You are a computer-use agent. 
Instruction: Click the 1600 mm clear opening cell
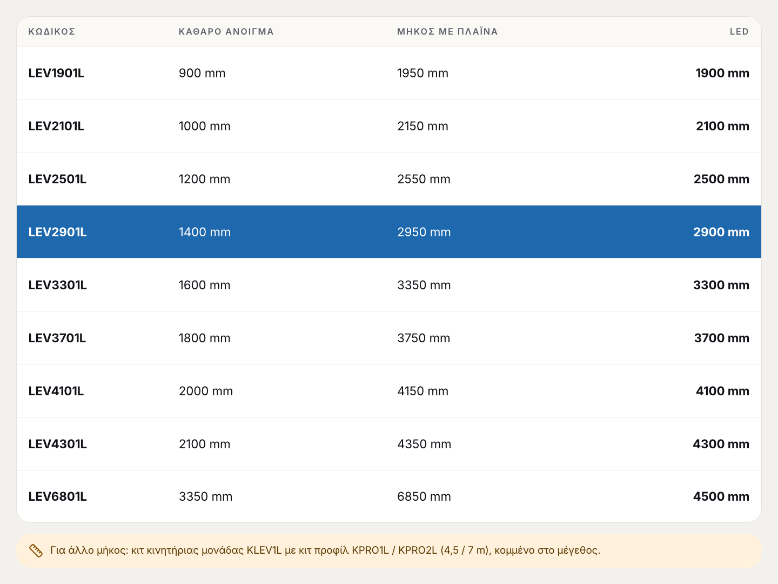205,285
